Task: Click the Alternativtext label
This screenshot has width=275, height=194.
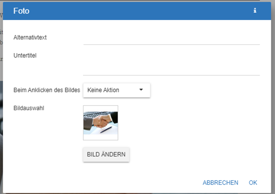Action: (30, 37)
